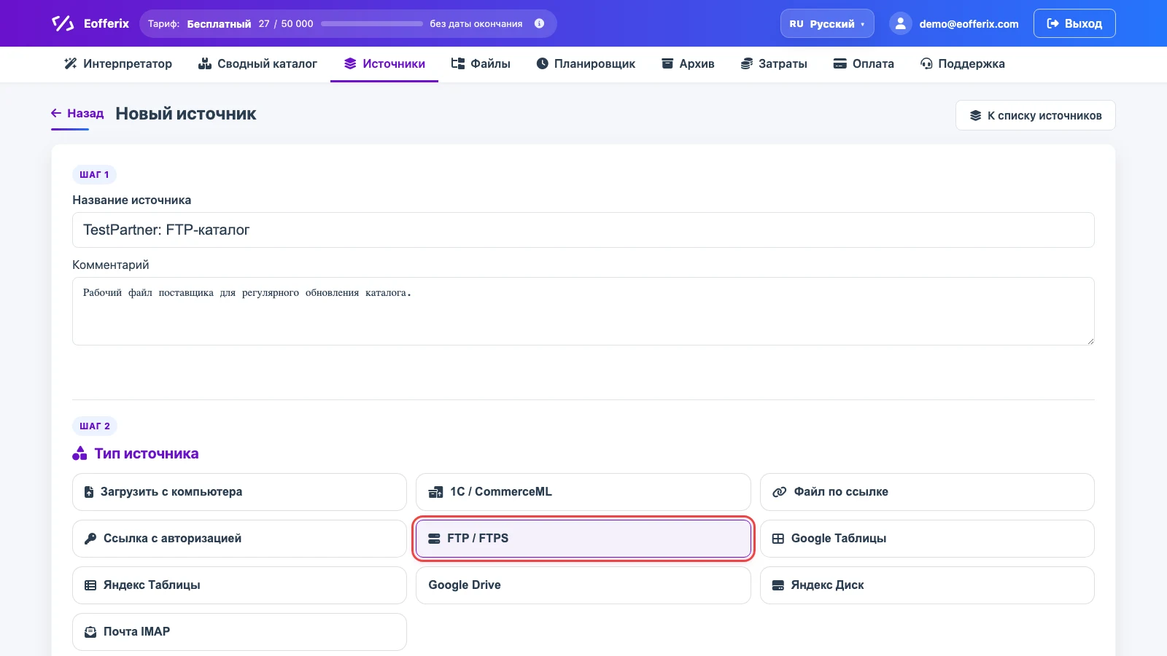The height and width of the screenshot is (656, 1167).
Task: Click the Eofferix logo icon
Action: [63, 23]
